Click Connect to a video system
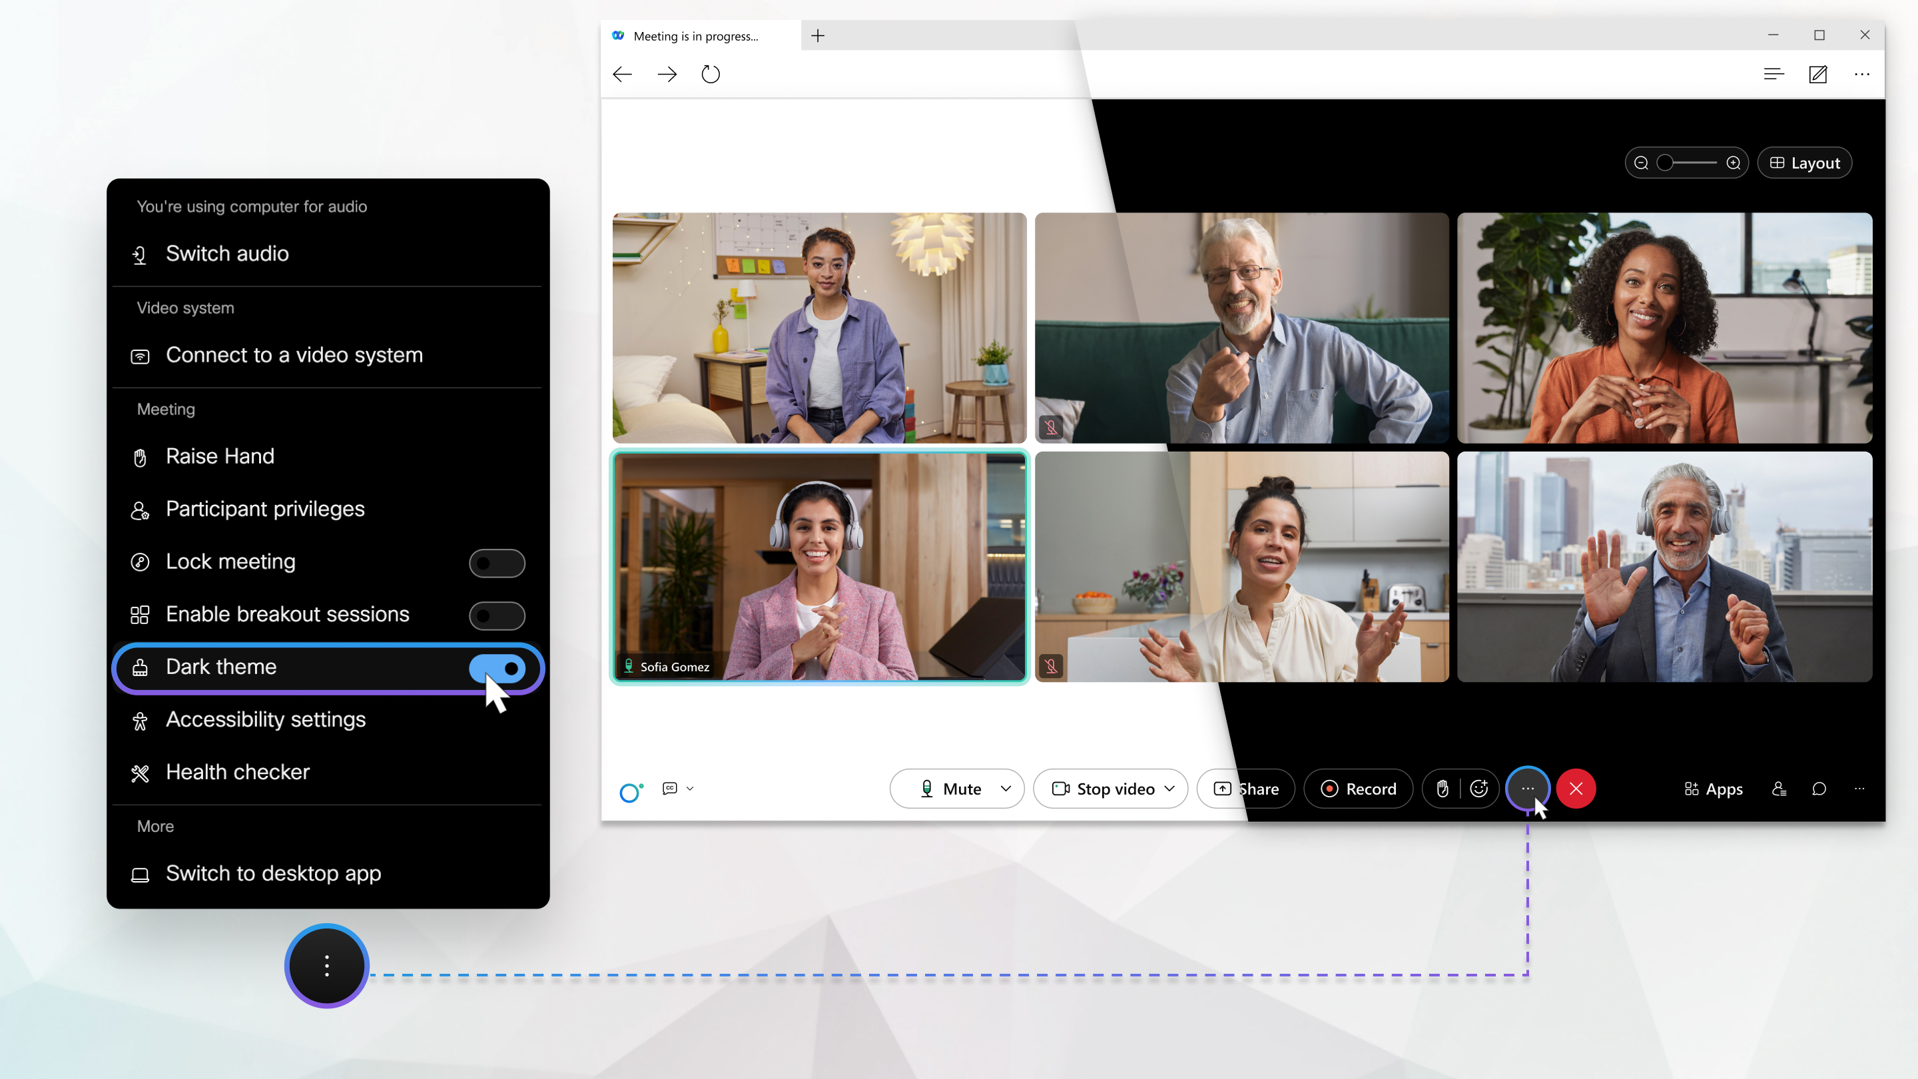The height and width of the screenshot is (1079, 1918). (294, 354)
